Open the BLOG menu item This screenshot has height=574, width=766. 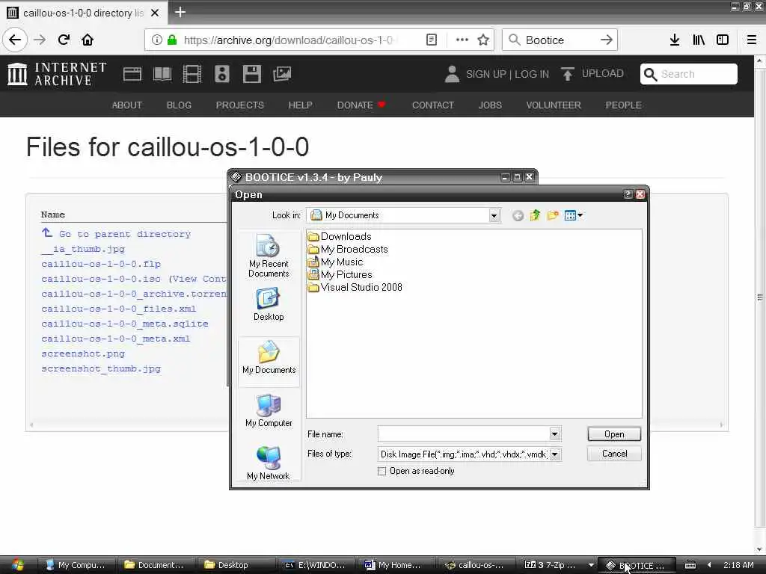[x=179, y=105]
